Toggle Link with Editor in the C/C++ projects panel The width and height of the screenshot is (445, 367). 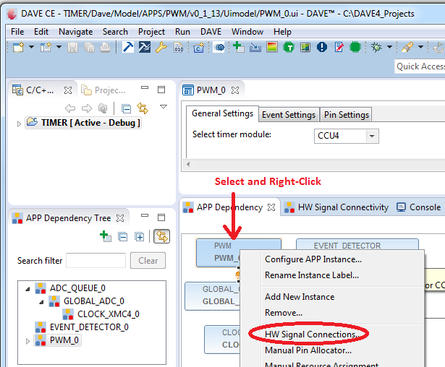143,108
